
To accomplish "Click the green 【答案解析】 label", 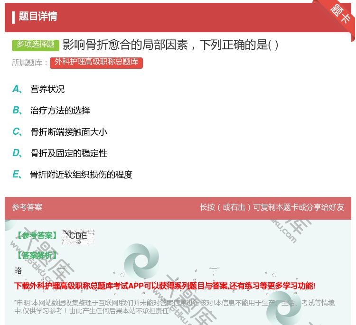I will pos(36,255).
